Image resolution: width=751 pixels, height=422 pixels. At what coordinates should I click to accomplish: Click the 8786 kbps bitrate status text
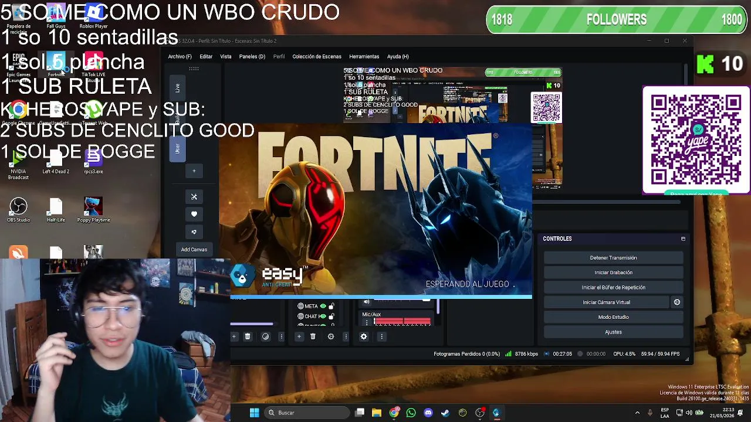pyautogui.click(x=526, y=354)
